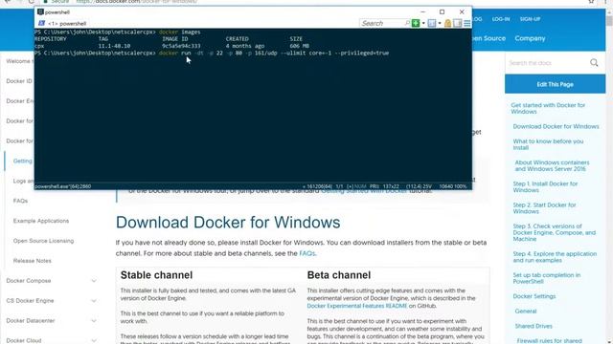
Task: Open FAQs in left navigation
Action: tap(20, 201)
